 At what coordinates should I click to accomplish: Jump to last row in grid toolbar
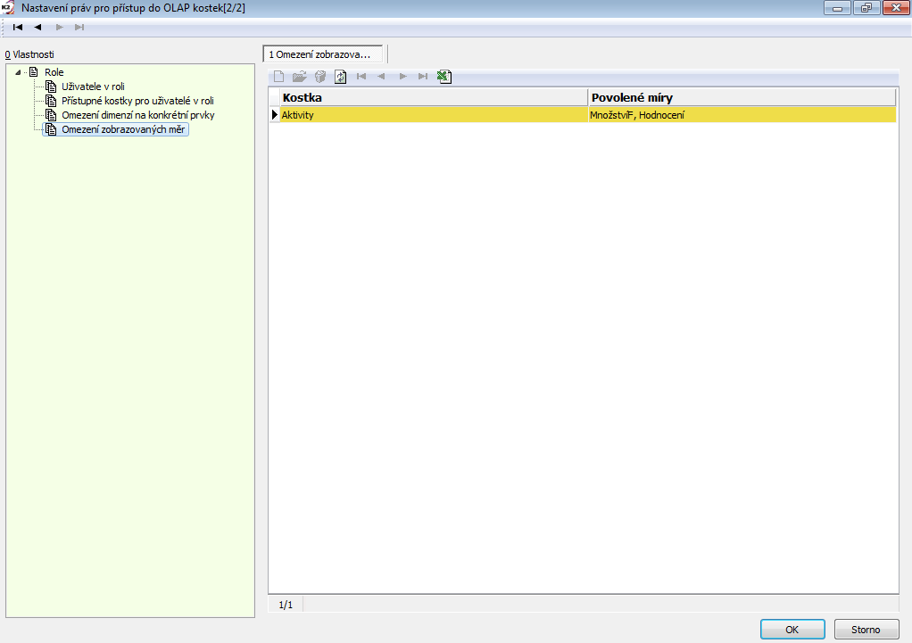coord(423,77)
